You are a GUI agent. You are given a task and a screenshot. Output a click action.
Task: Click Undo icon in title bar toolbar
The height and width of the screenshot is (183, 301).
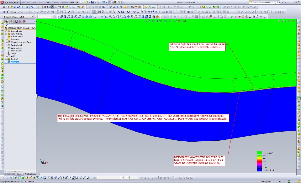(104, 2)
